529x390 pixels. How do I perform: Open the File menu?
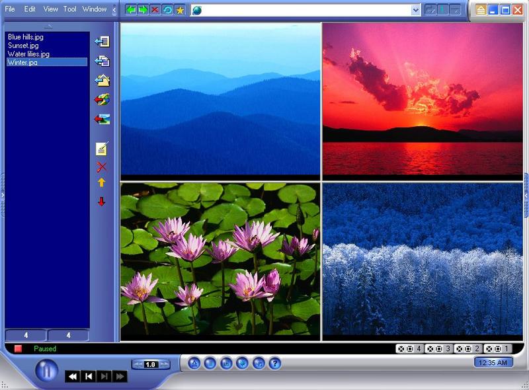tap(10, 9)
